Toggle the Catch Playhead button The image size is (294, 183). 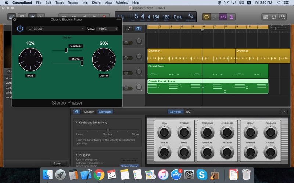pyautogui.click(x=139, y=29)
